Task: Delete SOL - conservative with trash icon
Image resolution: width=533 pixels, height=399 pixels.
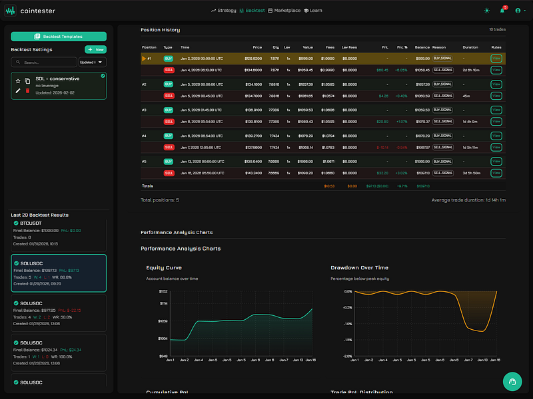Action: 27,90
